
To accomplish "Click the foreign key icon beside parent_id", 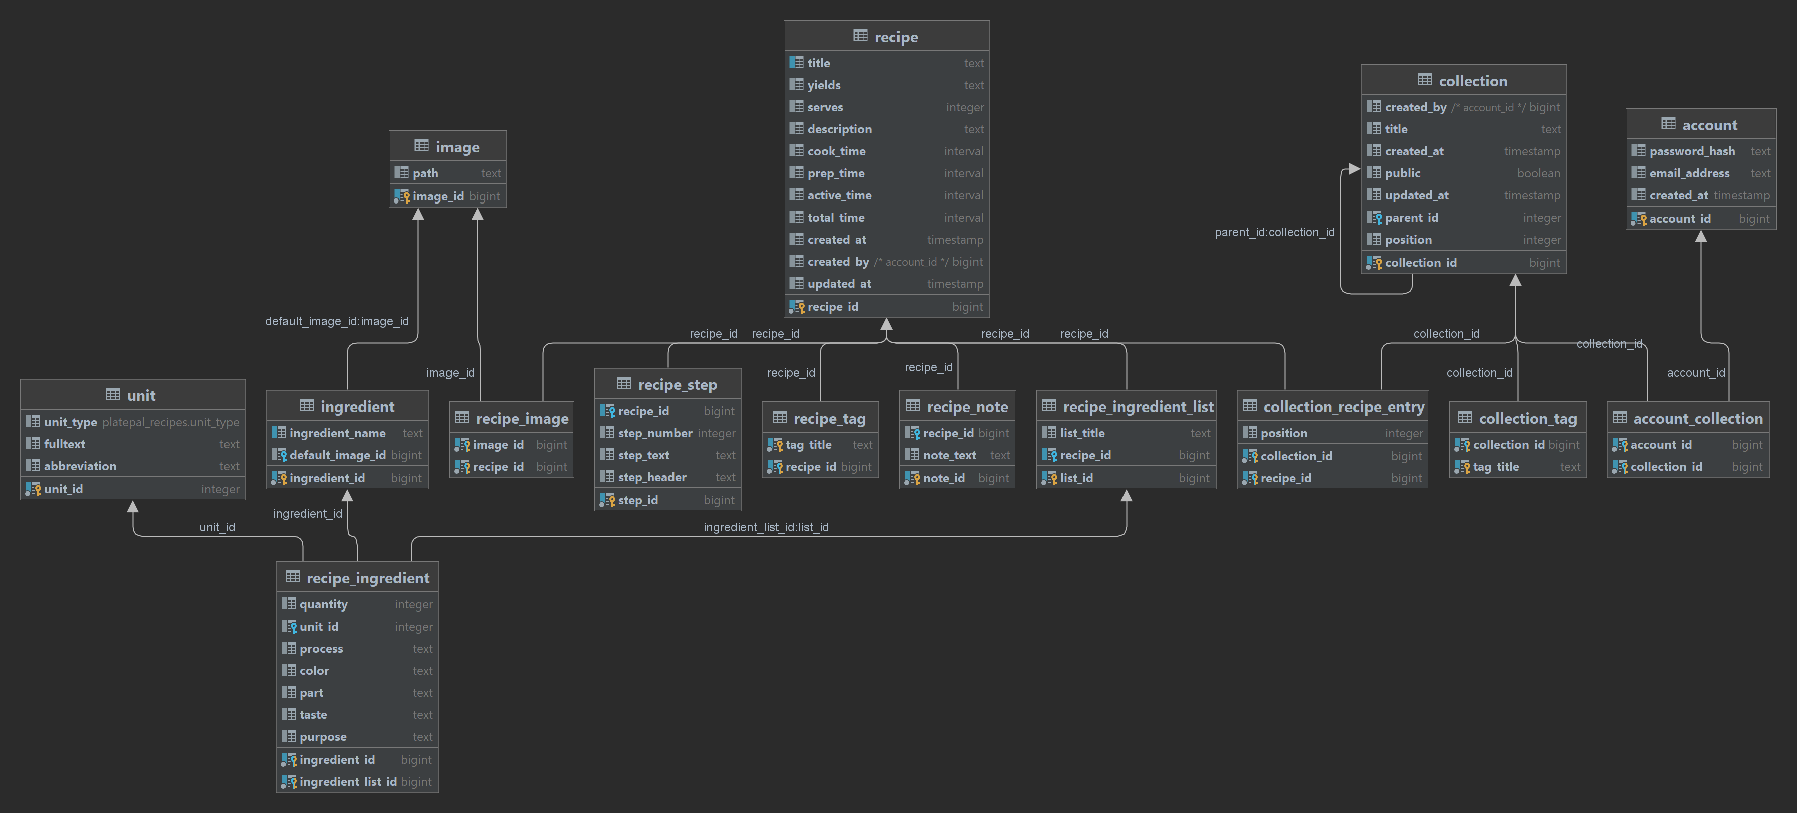I will 1374,218.
